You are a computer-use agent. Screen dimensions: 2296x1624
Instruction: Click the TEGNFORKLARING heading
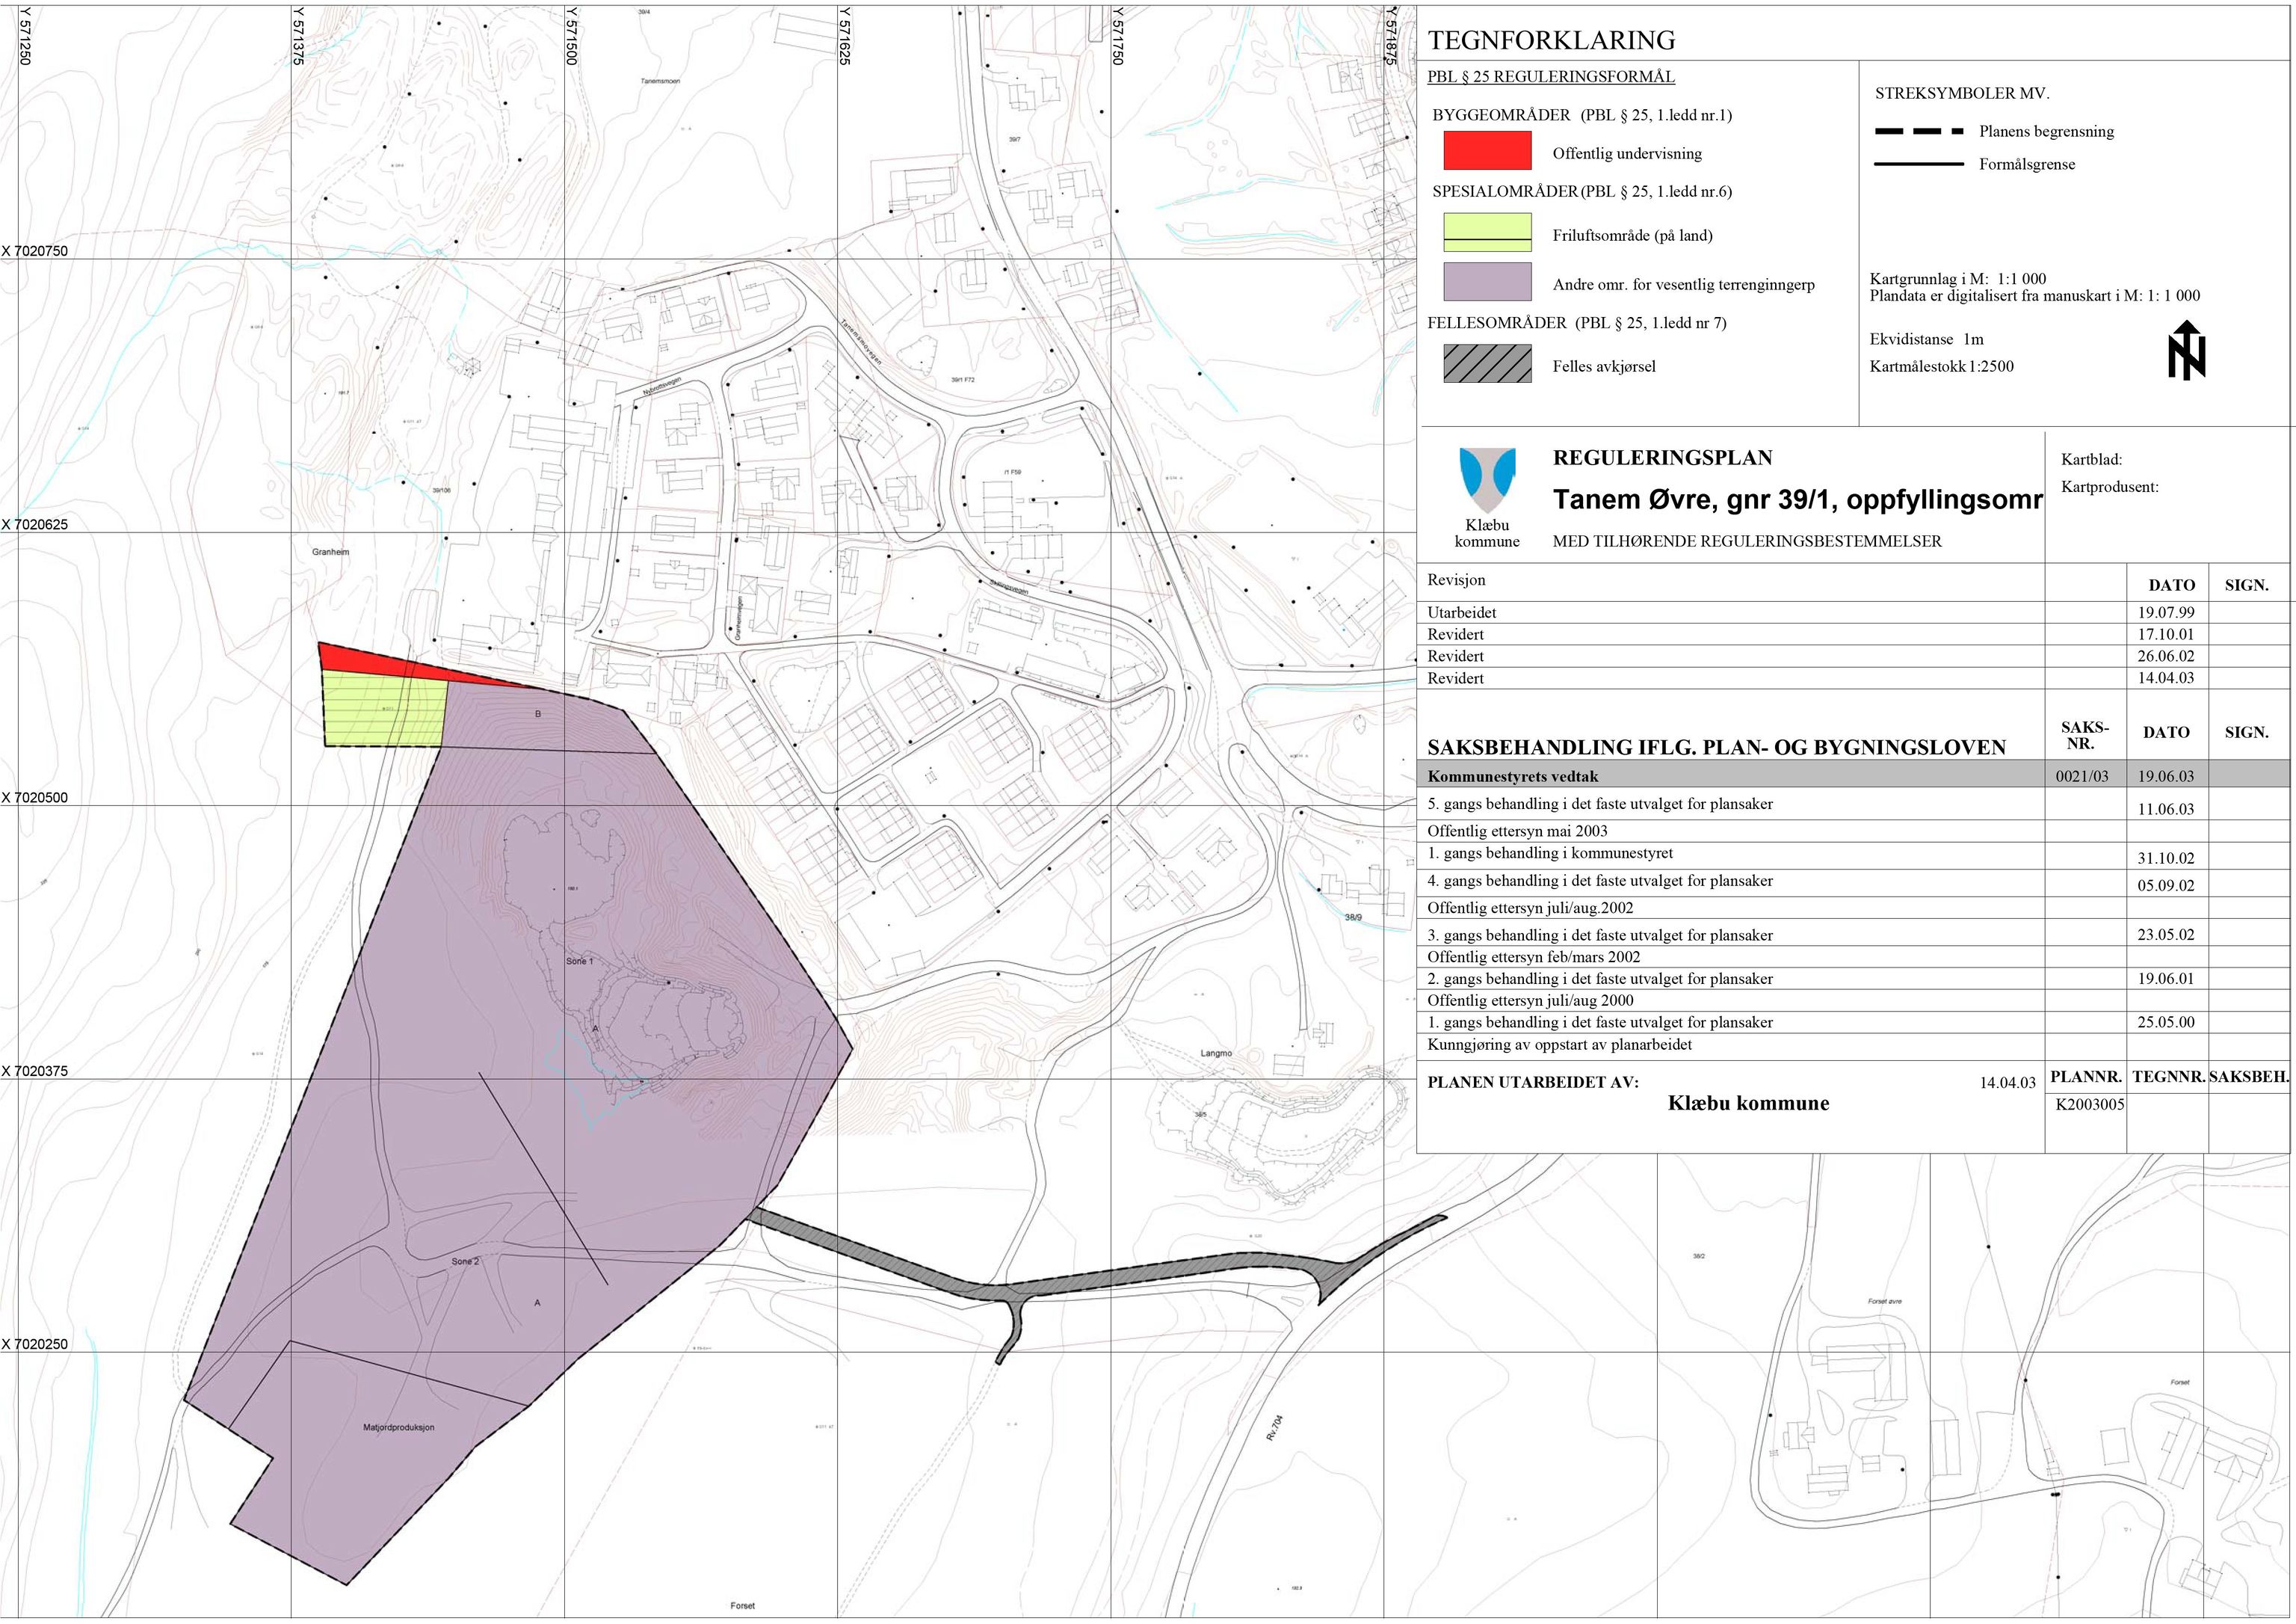pos(1551,40)
